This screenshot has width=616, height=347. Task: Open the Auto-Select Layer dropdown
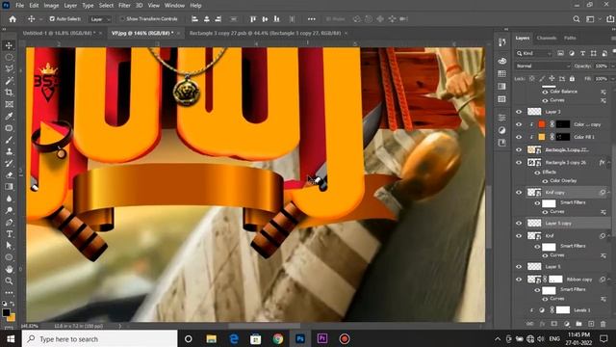(100, 19)
